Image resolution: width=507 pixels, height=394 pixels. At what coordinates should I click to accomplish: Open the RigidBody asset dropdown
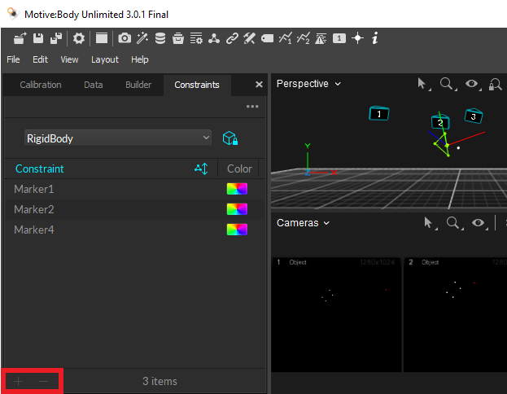pos(118,138)
